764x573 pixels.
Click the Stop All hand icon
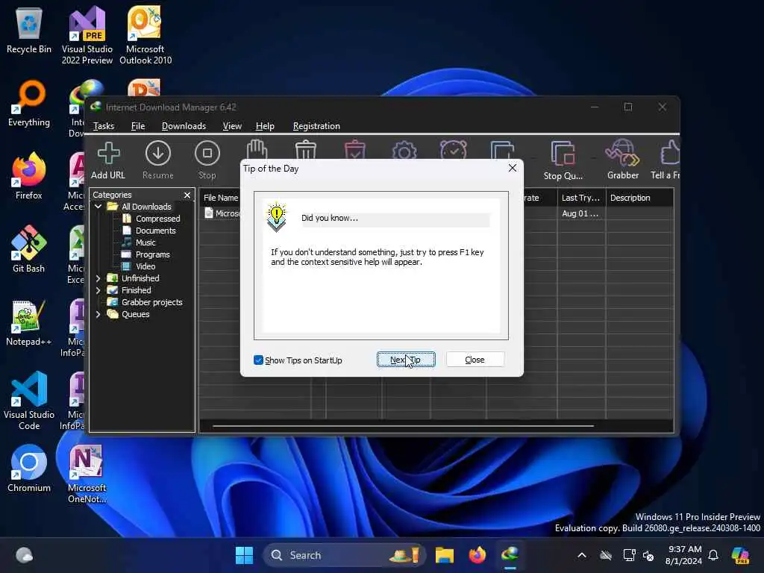[257, 149]
